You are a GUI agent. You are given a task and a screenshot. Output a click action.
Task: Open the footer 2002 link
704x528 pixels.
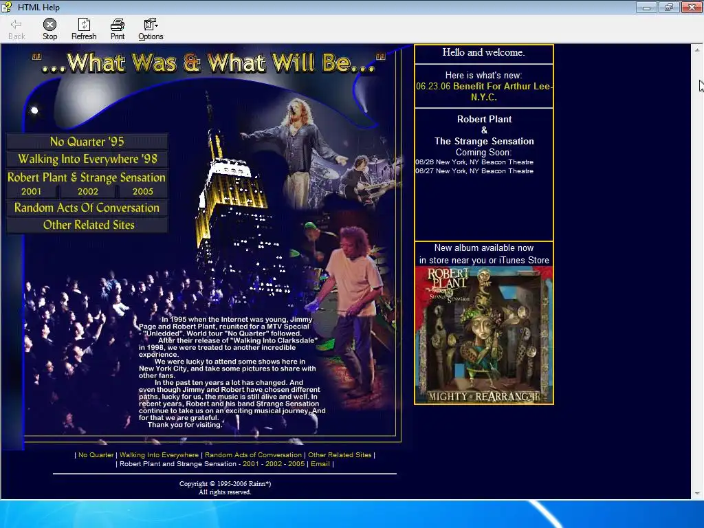coord(274,464)
